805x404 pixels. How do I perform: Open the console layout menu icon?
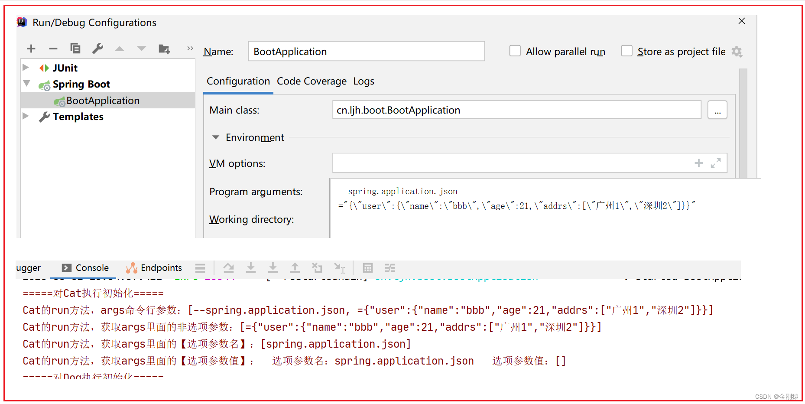pyautogui.click(x=200, y=268)
